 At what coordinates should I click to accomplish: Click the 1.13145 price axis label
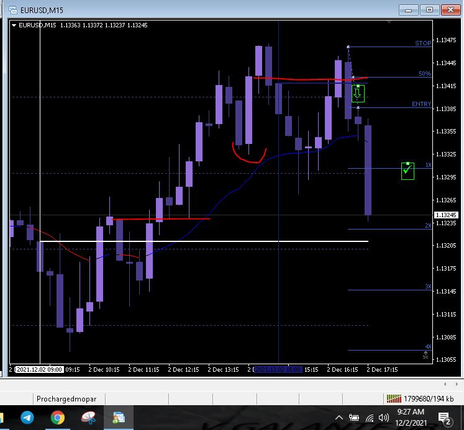(446, 292)
